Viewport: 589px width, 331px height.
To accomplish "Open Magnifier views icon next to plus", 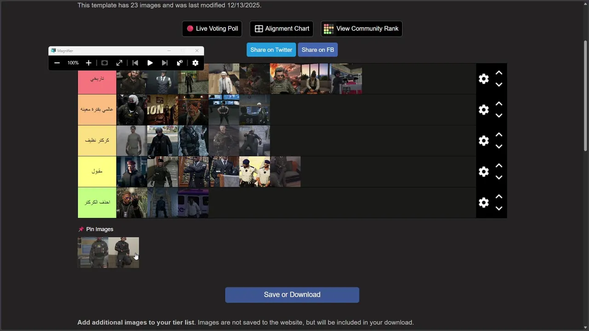I will (x=104, y=63).
